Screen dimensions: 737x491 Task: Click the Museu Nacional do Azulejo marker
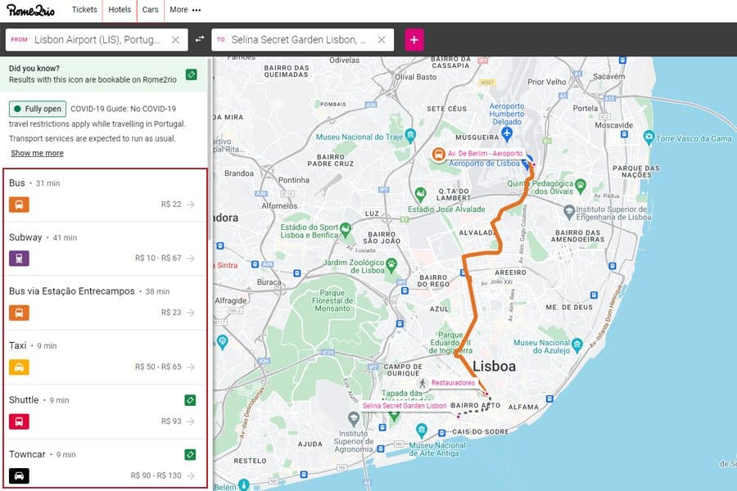576,345
